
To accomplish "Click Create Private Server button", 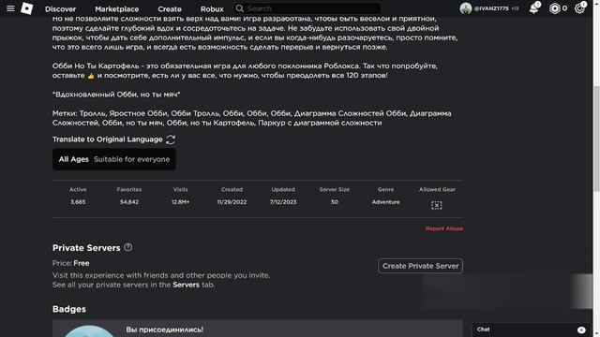I will click(x=420, y=266).
